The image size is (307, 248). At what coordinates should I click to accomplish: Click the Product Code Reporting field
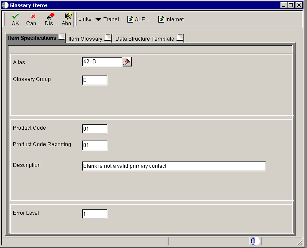point(95,145)
